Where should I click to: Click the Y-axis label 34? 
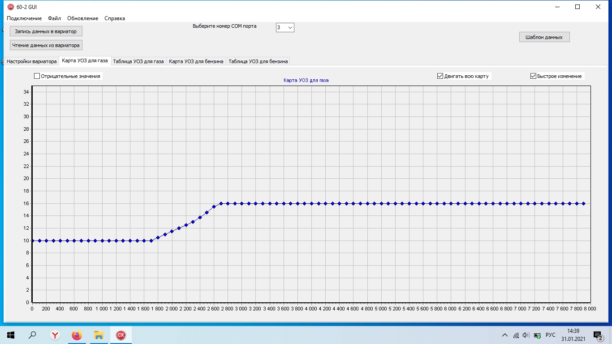pyautogui.click(x=26, y=92)
